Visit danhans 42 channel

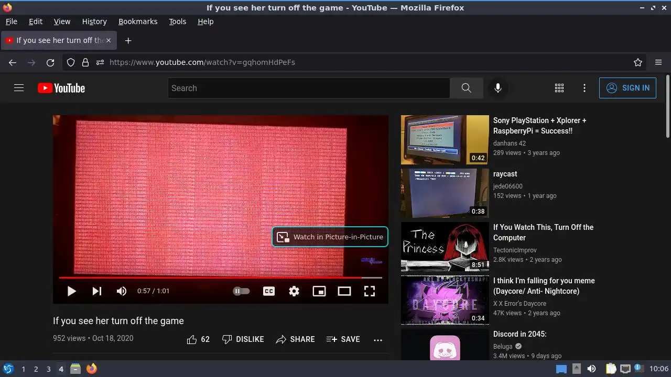pyautogui.click(x=510, y=143)
